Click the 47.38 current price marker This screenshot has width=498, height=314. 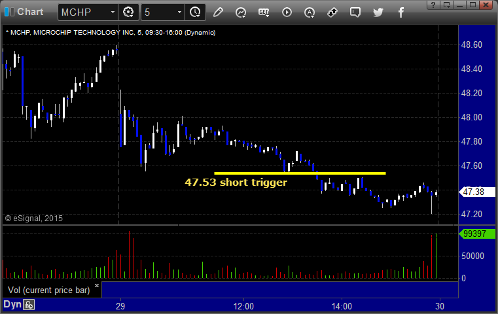(477, 192)
